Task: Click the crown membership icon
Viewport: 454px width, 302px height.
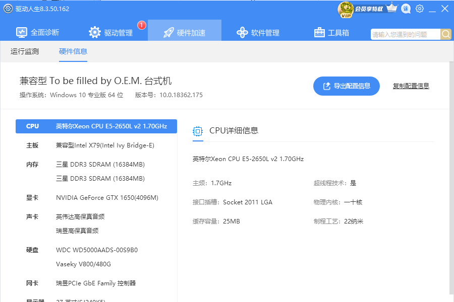Action: click(x=392, y=8)
